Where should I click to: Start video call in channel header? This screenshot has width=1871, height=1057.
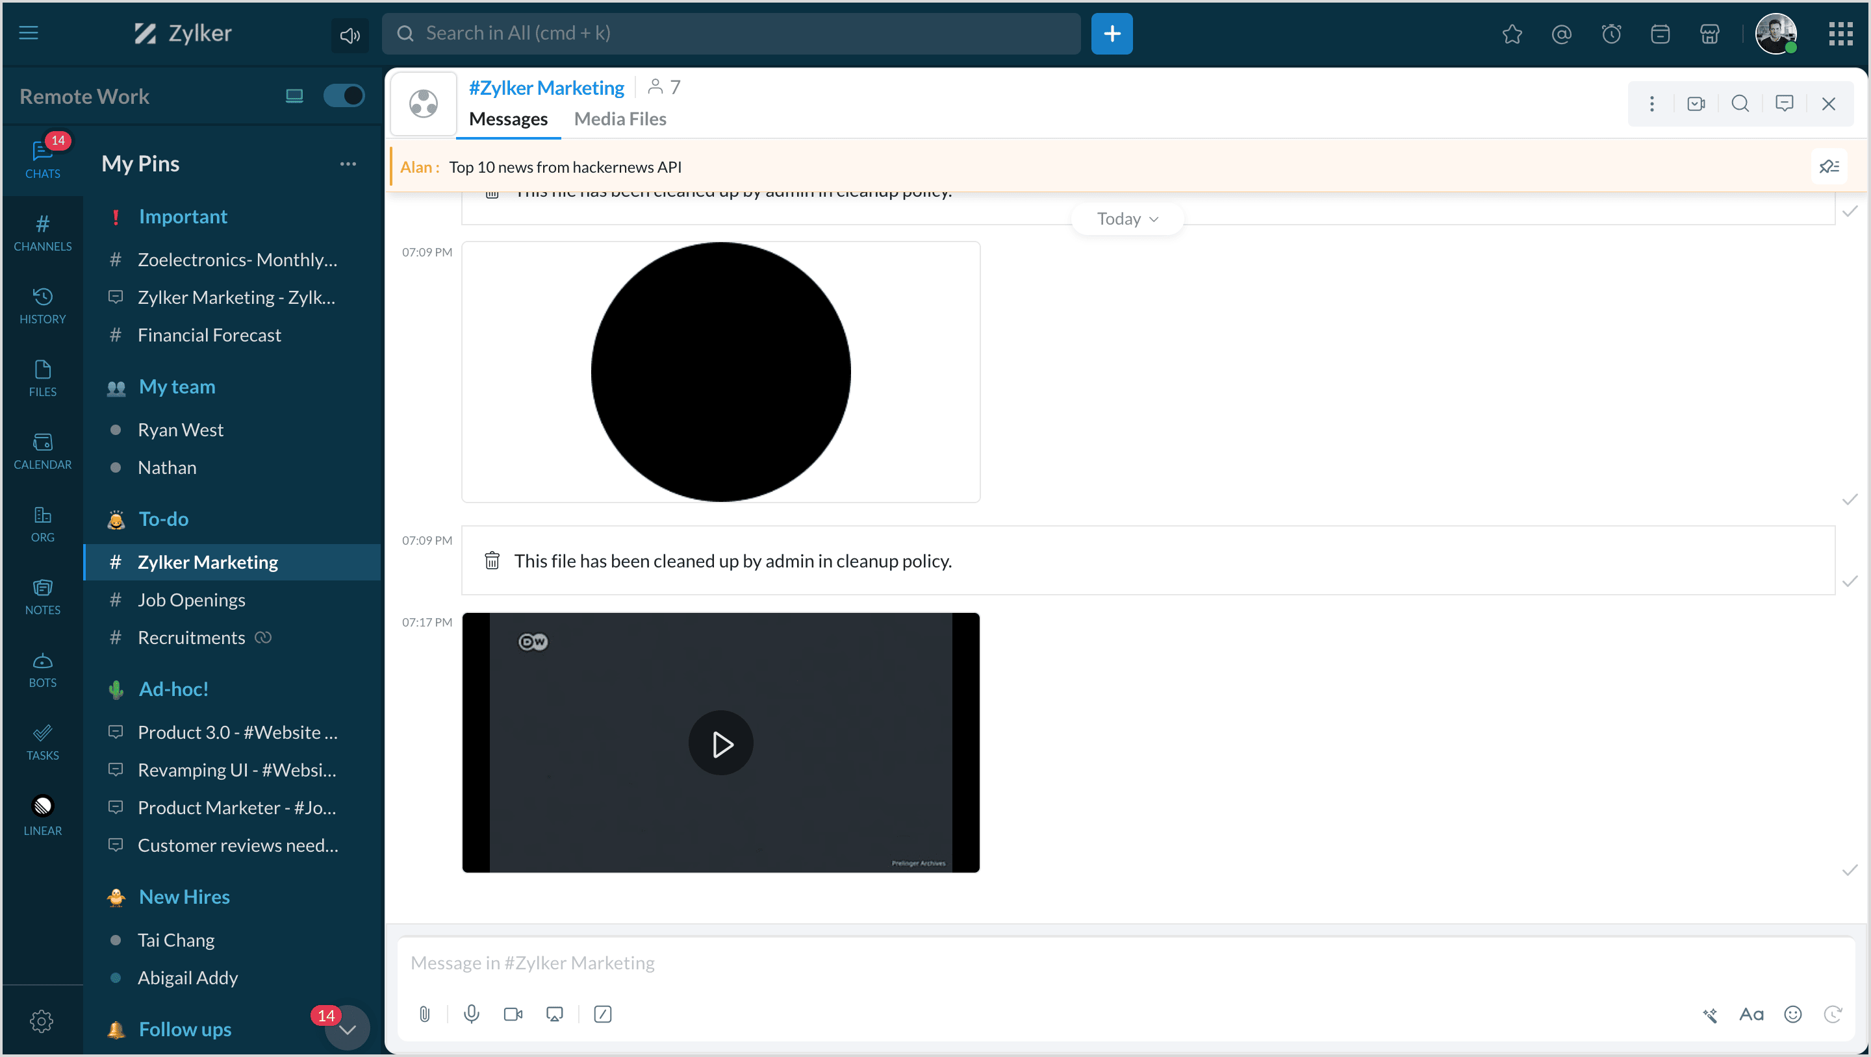(1696, 104)
